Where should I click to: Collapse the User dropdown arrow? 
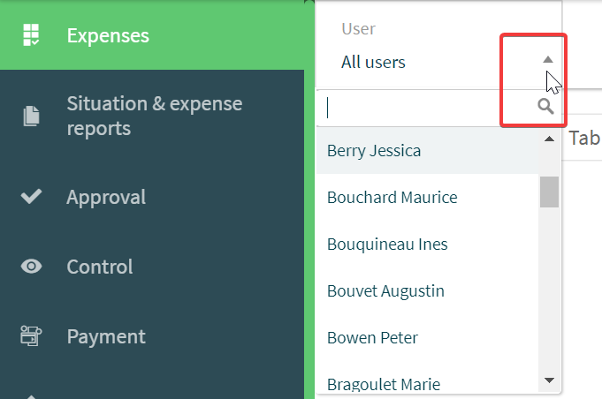(x=548, y=59)
